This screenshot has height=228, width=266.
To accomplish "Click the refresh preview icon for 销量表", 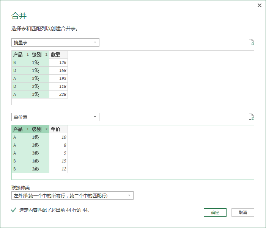I will (251, 42).
